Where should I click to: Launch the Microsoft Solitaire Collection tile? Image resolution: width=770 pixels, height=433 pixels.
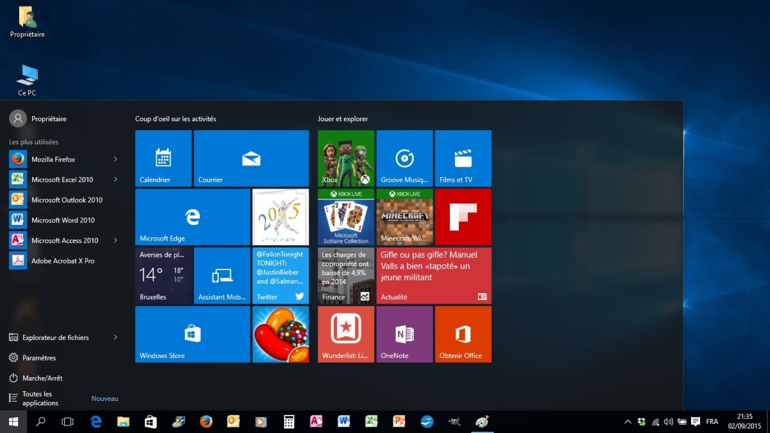point(346,217)
